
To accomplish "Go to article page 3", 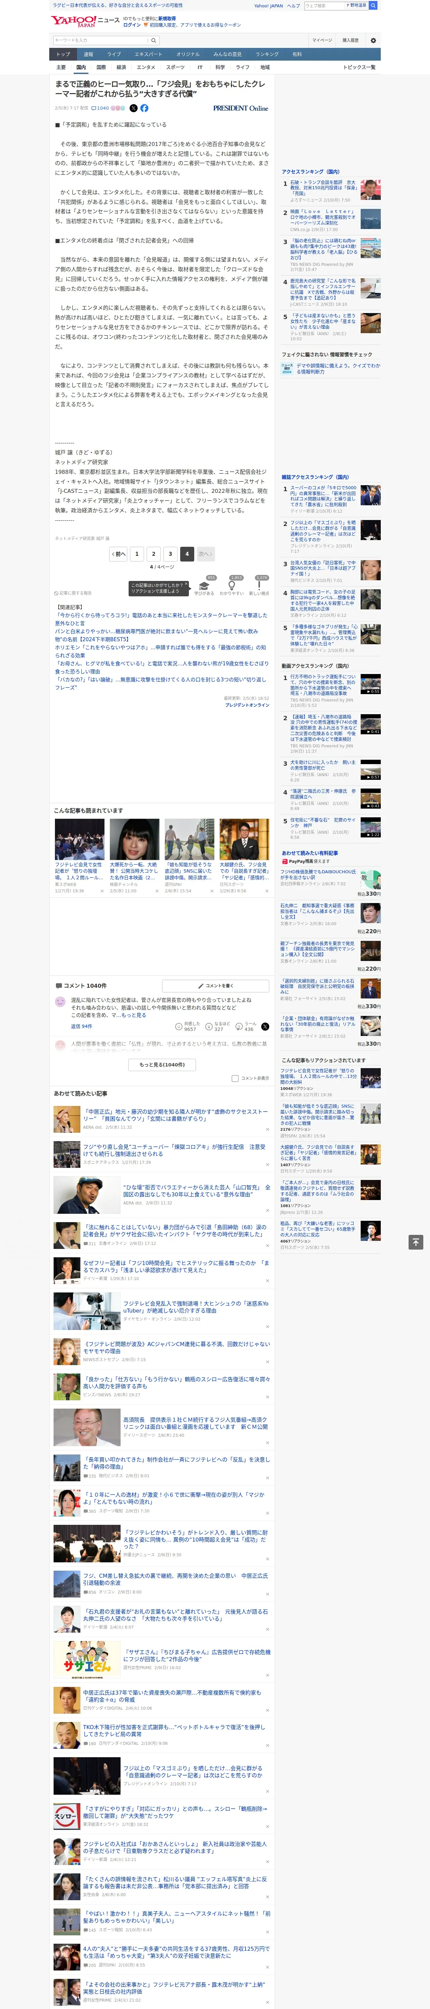I will (170, 554).
